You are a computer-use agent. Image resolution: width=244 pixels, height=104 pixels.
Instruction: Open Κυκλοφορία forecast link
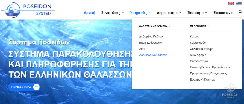pyautogui.click(x=198, y=55)
